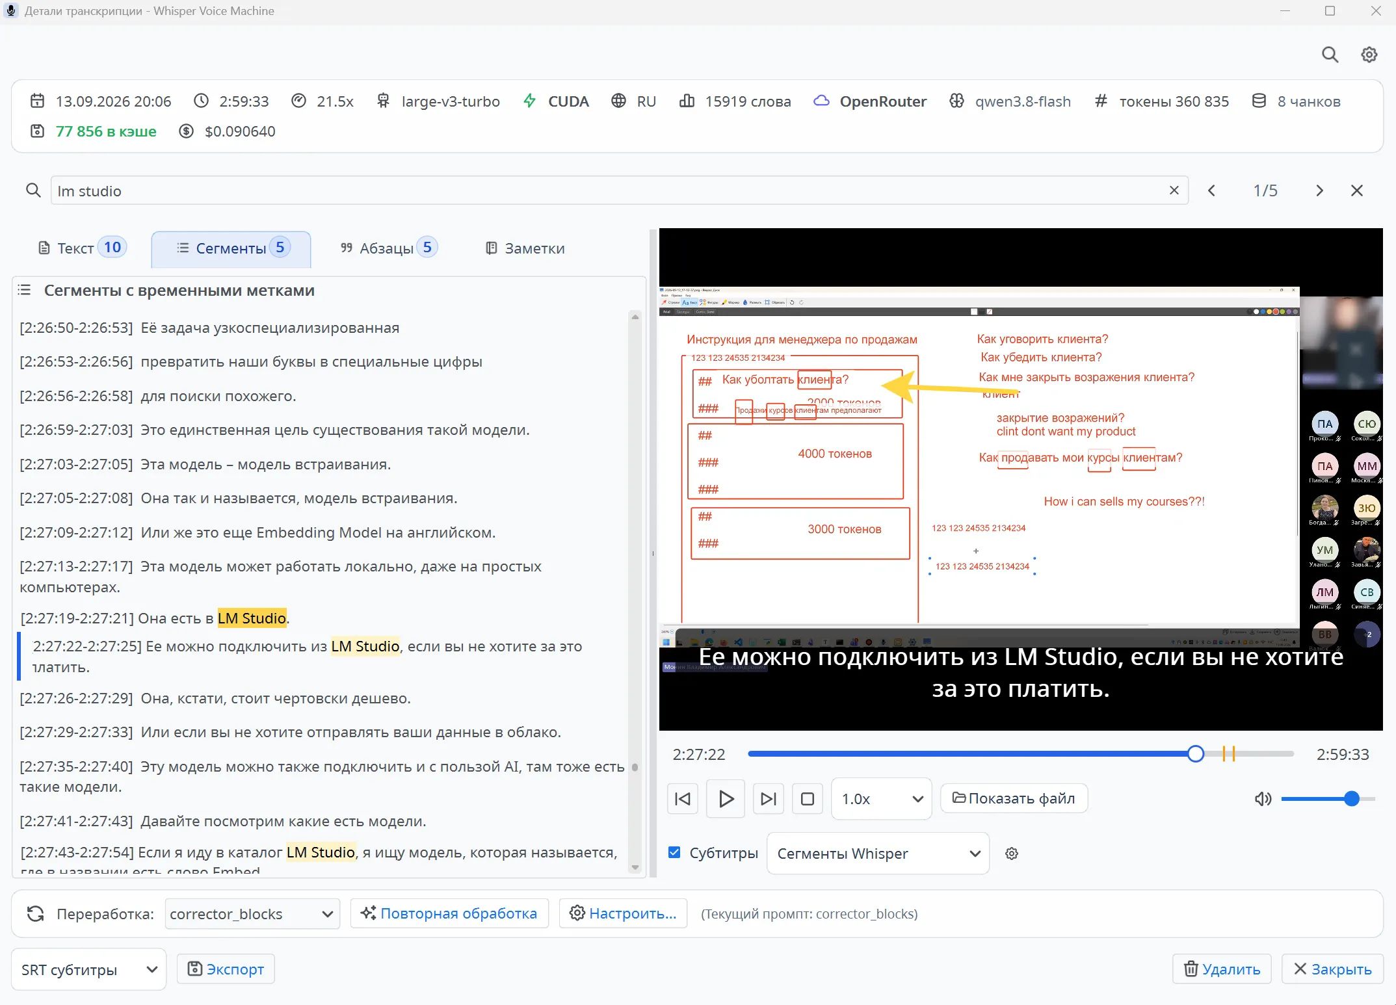The image size is (1396, 1005).
Task: Open corrector_blocks prompt dropdown
Action: 252,913
